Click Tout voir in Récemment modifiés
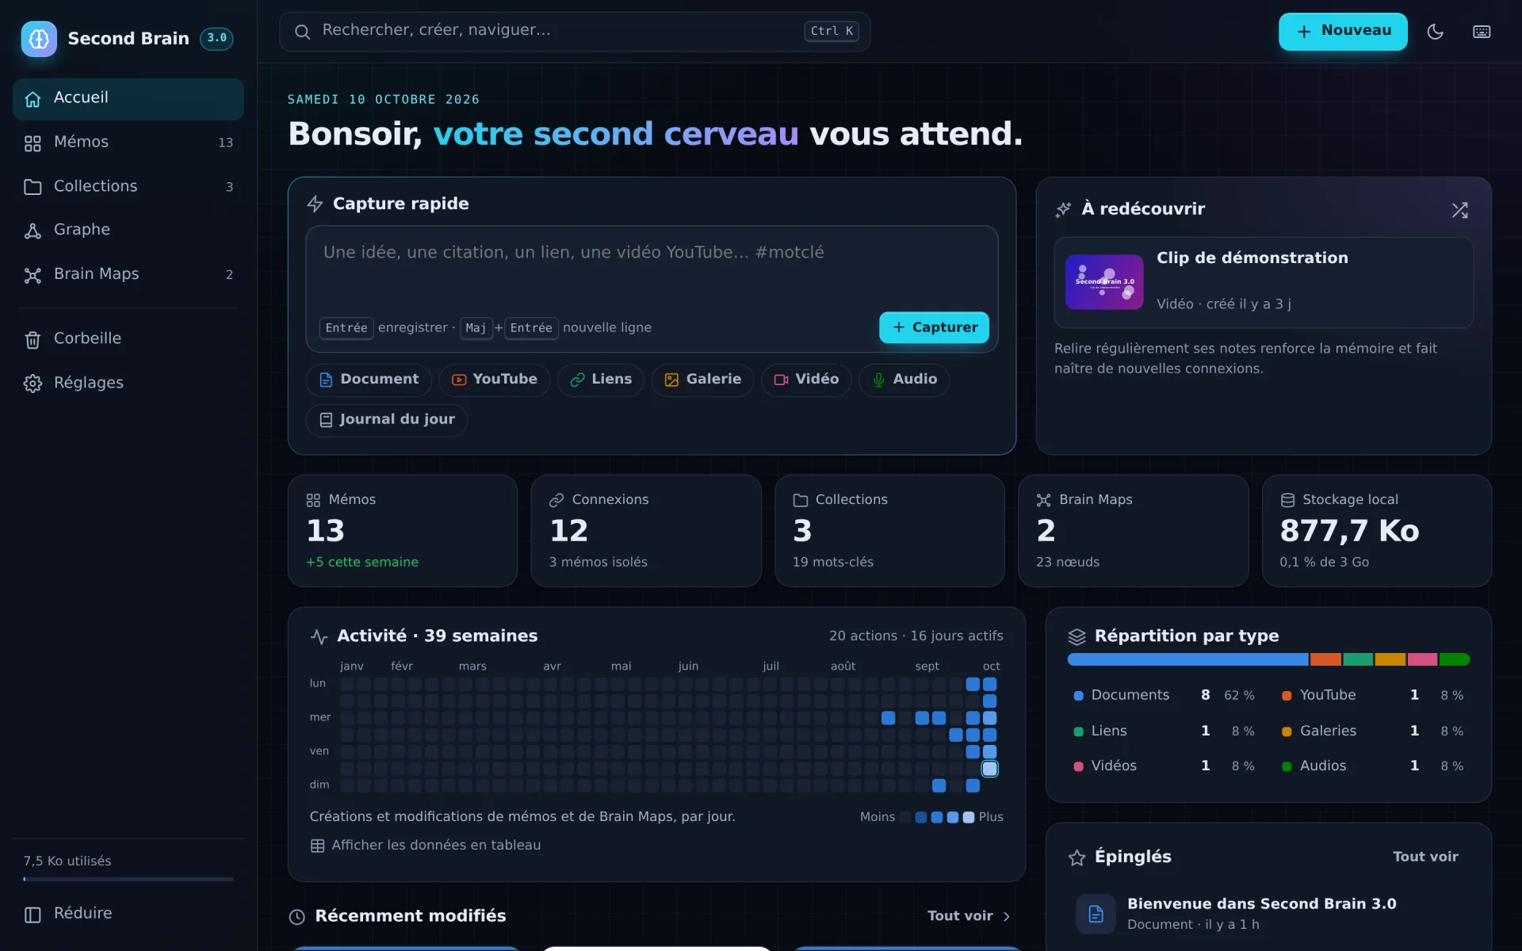The width and height of the screenshot is (1522, 951). 969,916
